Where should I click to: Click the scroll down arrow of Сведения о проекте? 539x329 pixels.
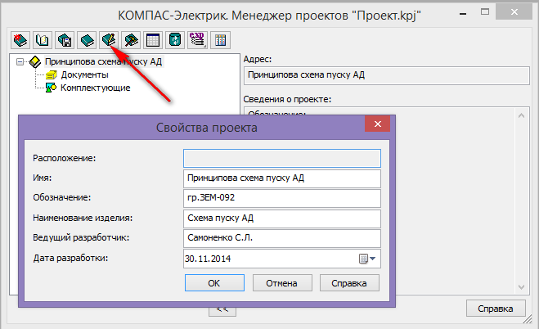pos(521,286)
